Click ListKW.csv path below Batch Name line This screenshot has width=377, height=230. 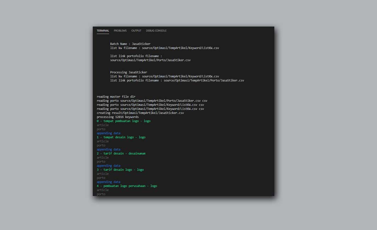click(180, 48)
